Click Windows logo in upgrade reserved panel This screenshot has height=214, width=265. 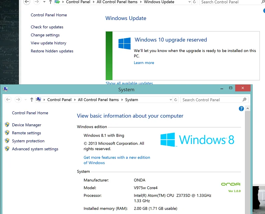pyautogui.click(x=124, y=43)
